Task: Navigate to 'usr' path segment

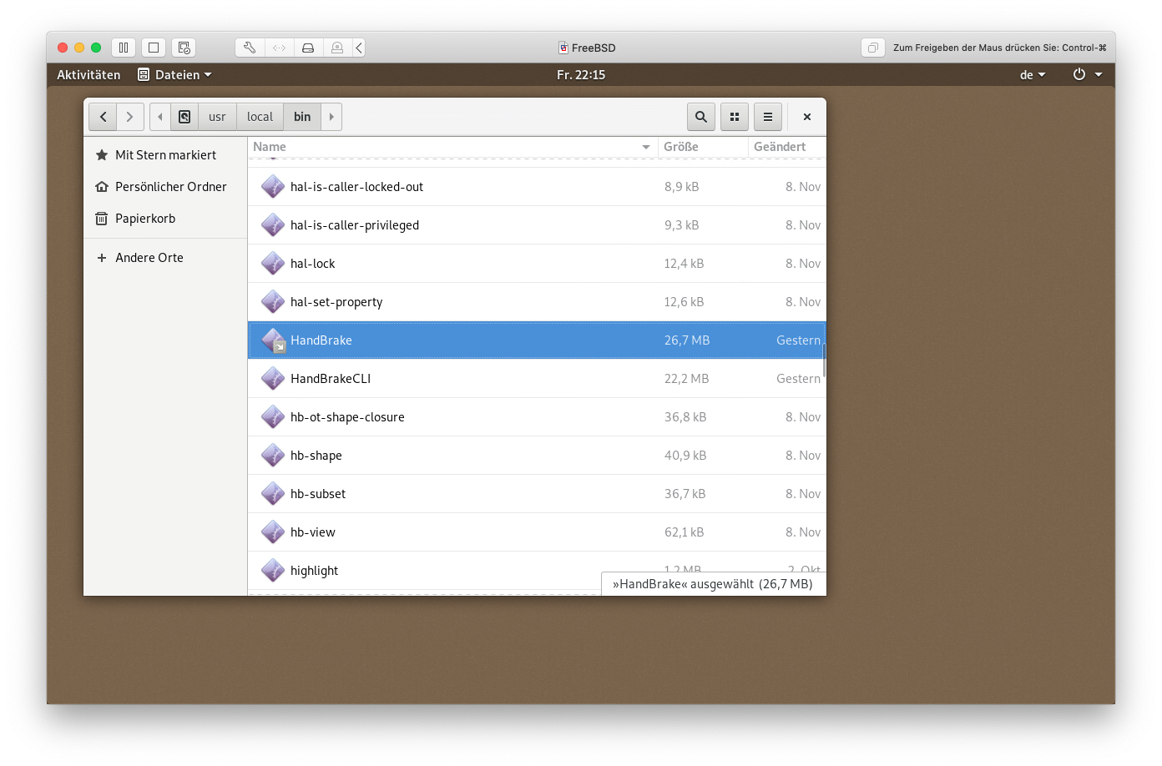Action: click(x=217, y=117)
